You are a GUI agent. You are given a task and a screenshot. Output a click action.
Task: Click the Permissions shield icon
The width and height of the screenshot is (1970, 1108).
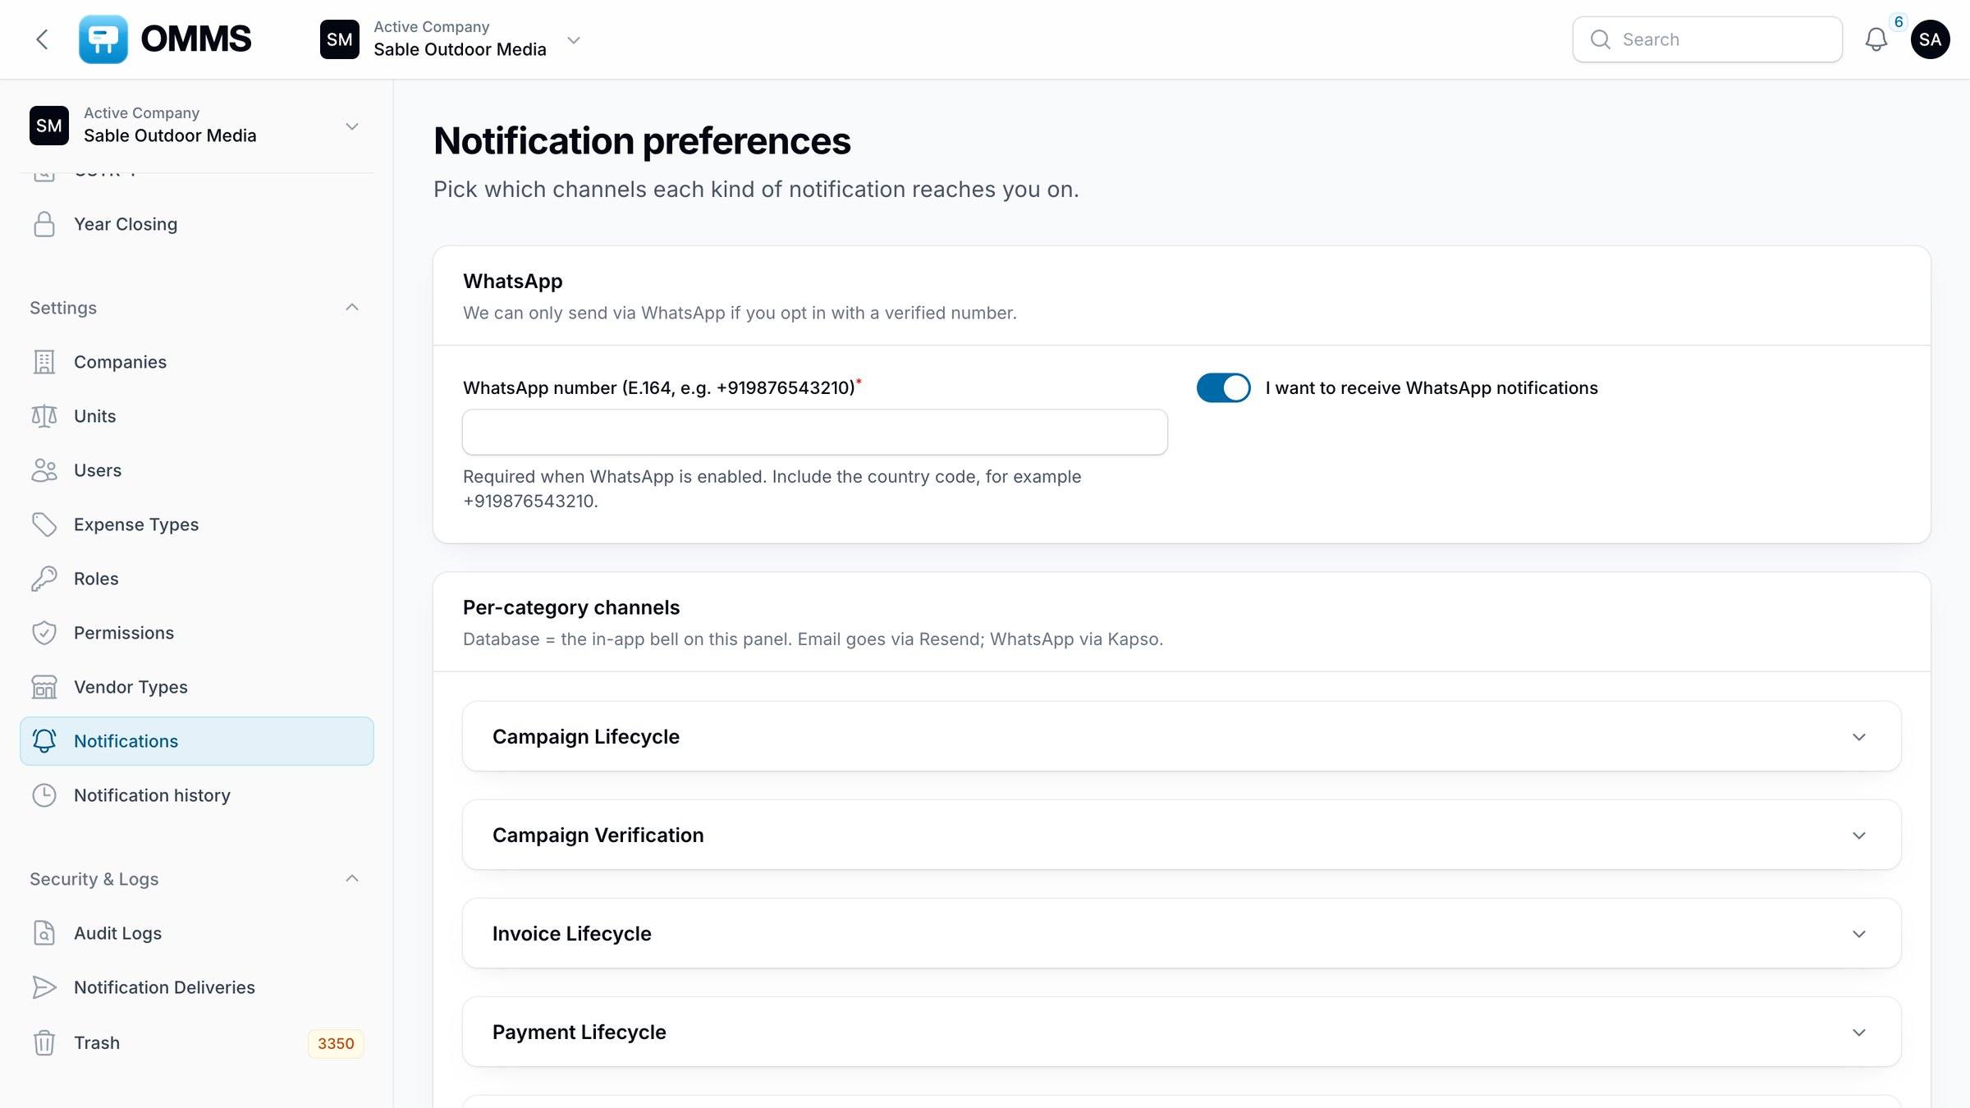(x=44, y=633)
